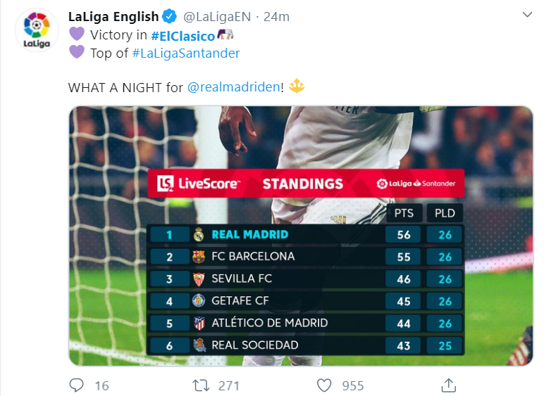Click the 271 retweet count

pyautogui.click(x=228, y=385)
